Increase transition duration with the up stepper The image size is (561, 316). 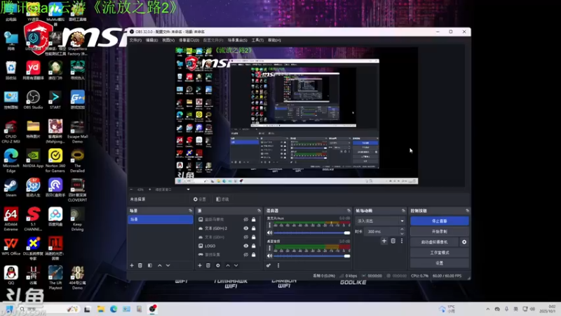click(402, 230)
